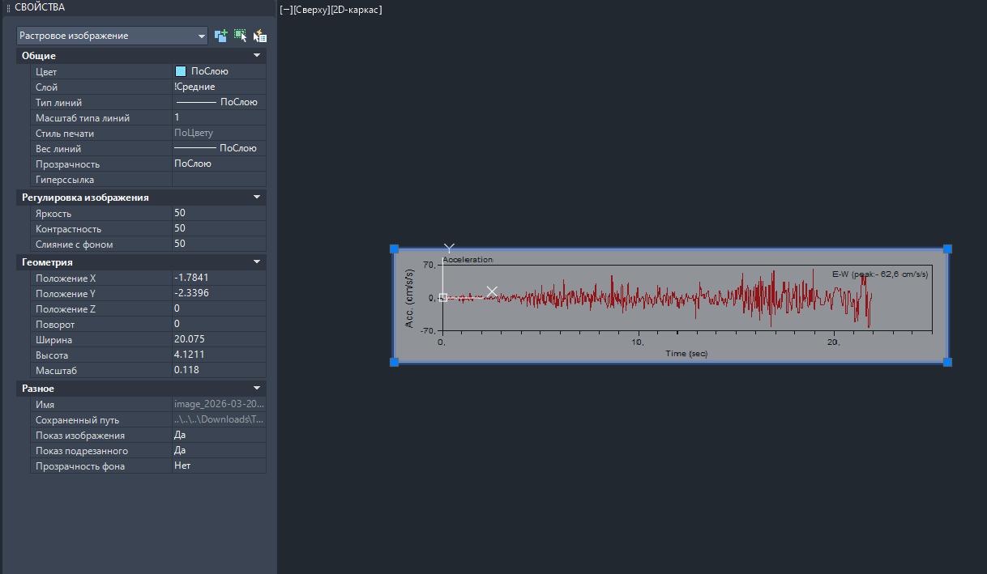Click the top-right selection grip

coord(947,249)
